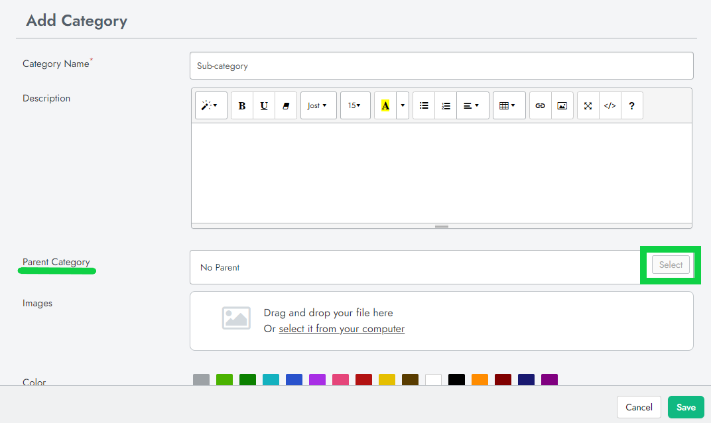711x423 pixels.
Task: Click the Category Name input field
Action: [441, 66]
